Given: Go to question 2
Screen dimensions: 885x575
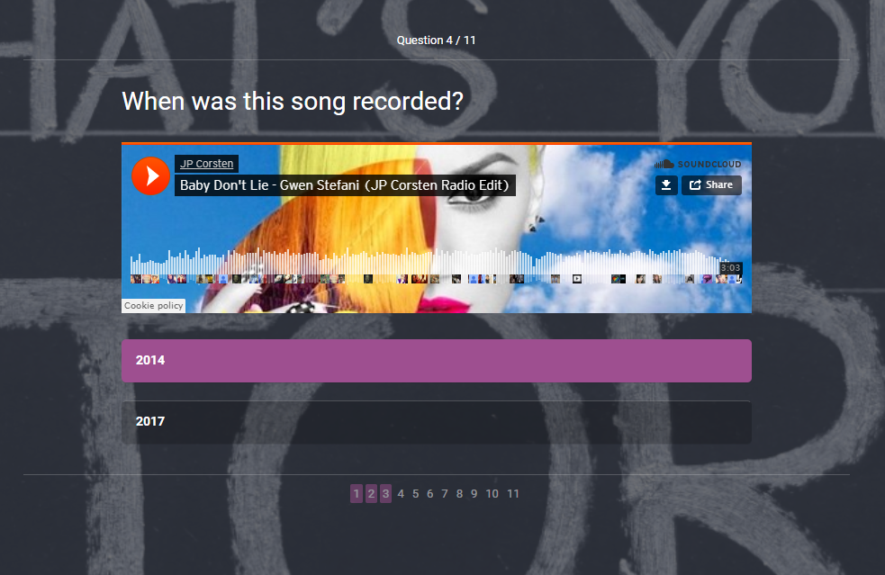Looking at the screenshot, I should click(371, 494).
